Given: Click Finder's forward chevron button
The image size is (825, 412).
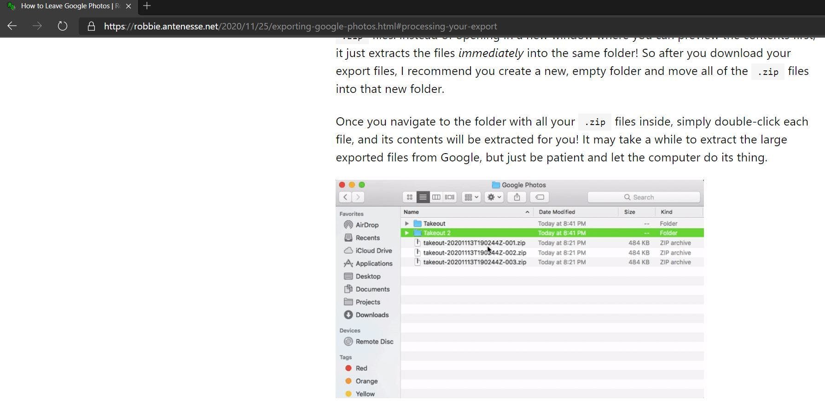Looking at the screenshot, I should point(358,197).
